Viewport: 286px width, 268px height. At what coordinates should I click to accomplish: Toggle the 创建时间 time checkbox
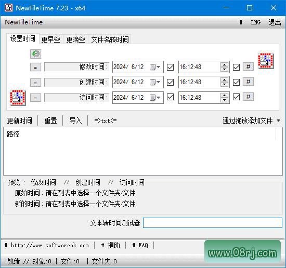point(236,82)
